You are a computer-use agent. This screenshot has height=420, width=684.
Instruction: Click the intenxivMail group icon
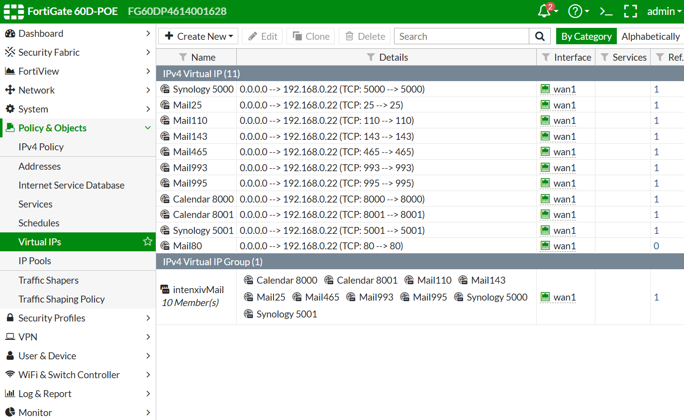(165, 289)
